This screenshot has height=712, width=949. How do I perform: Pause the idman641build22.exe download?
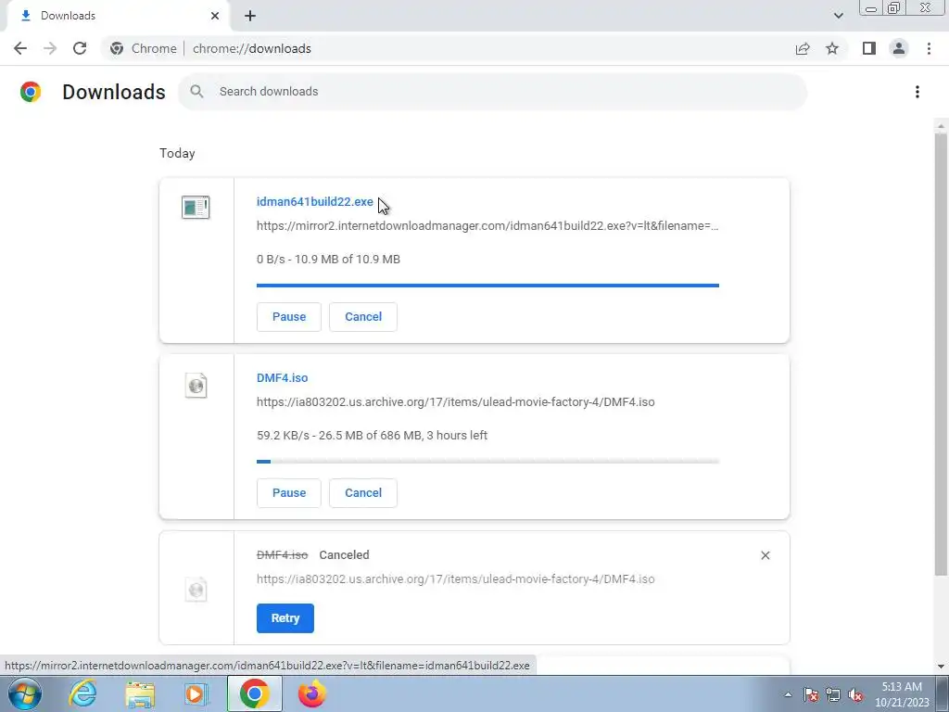(289, 317)
